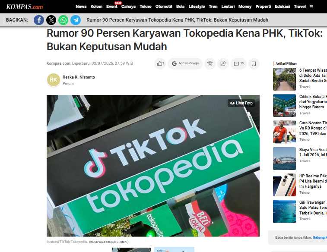327x252 pixels.
Task: Click the gift icon button
Action: pos(210,63)
